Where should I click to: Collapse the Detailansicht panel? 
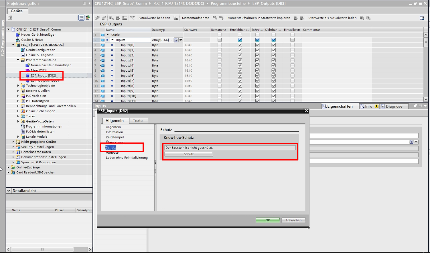(9, 191)
